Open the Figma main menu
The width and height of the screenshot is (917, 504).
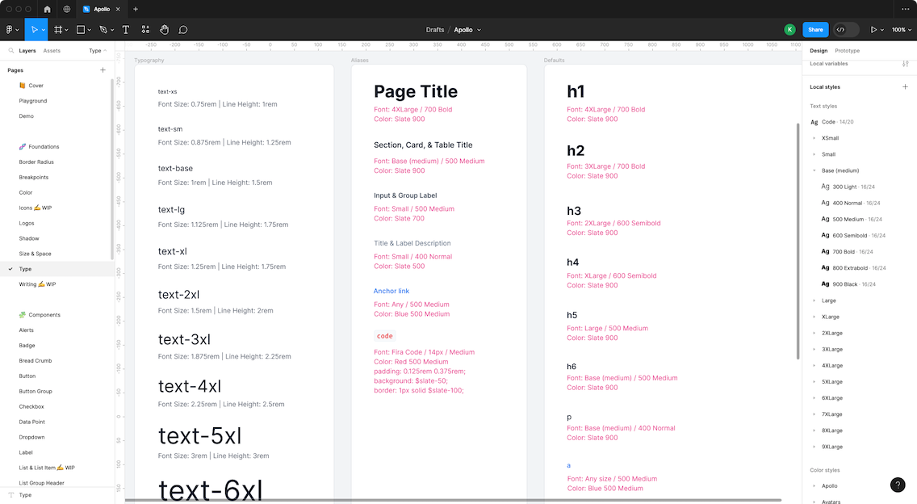[x=10, y=30]
